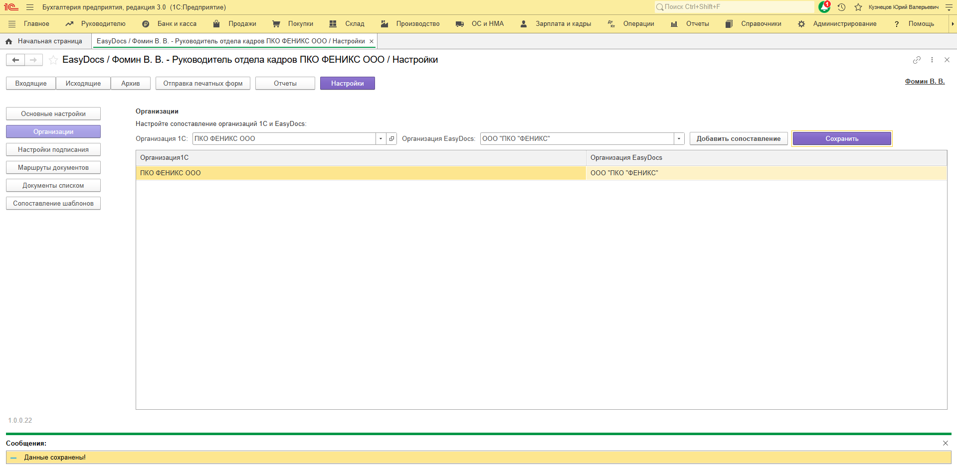Click the back navigation arrow
Viewport: 957px width, 468px height.
[15, 60]
